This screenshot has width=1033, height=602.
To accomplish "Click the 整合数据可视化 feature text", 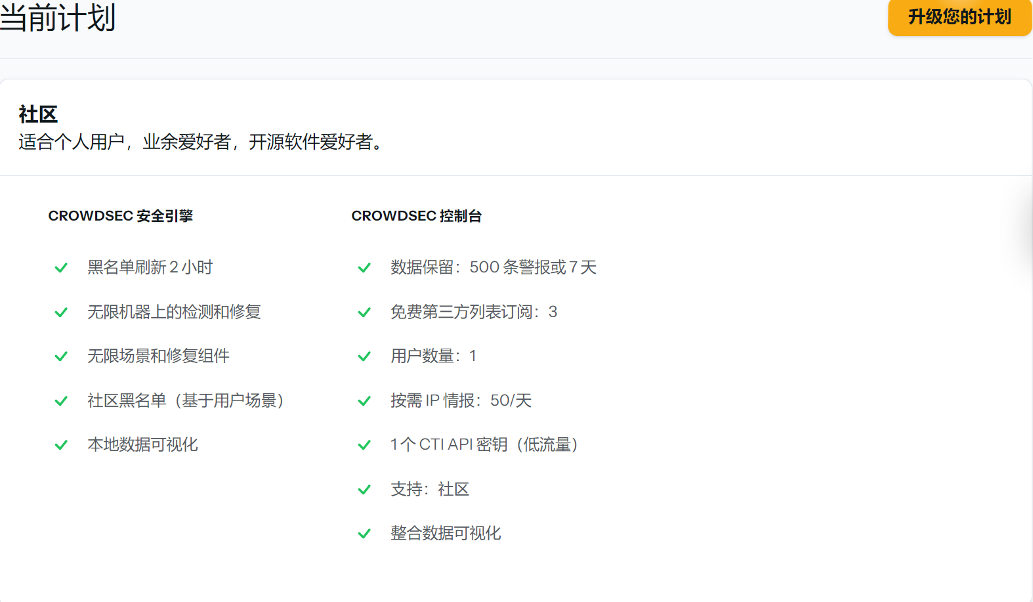I will [x=446, y=533].
